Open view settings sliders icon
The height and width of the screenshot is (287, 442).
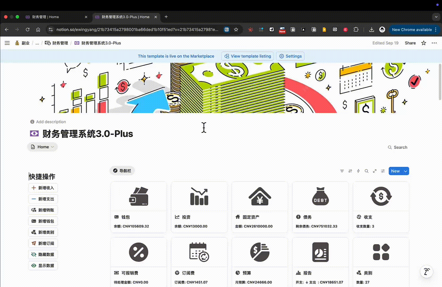click(x=383, y=171)
